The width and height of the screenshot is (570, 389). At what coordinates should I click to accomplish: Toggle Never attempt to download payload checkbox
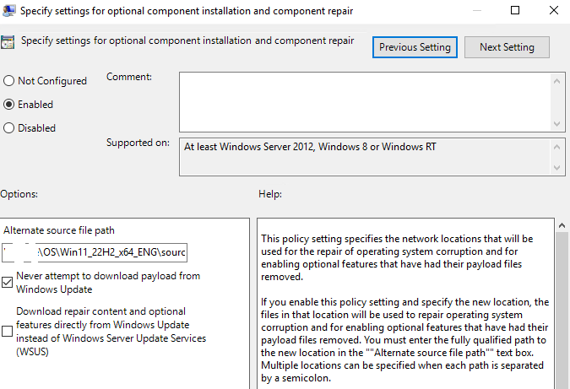pyautogui.click(x=8, y=282)
